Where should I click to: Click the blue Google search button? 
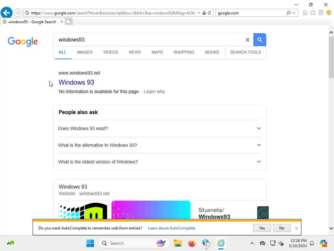[260, 40]
